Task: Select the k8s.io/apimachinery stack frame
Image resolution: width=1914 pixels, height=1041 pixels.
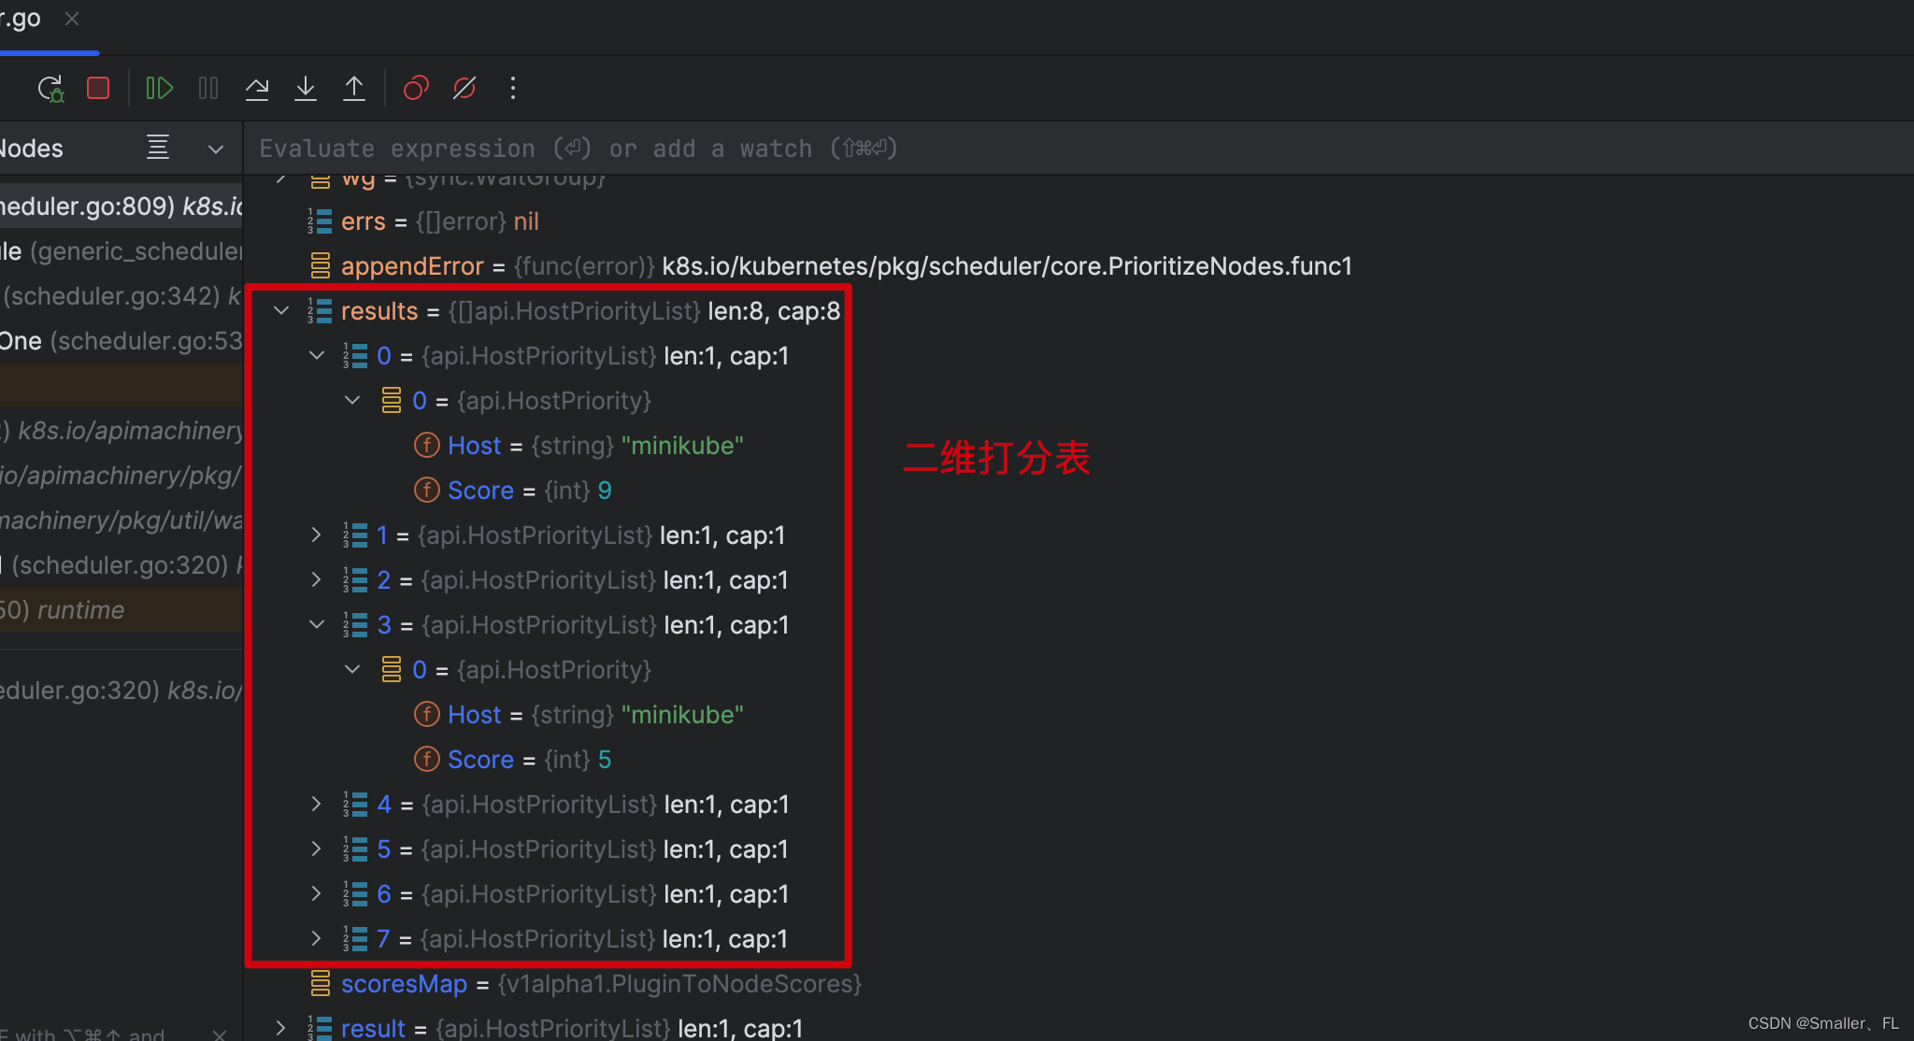Action: coord(121,431)
